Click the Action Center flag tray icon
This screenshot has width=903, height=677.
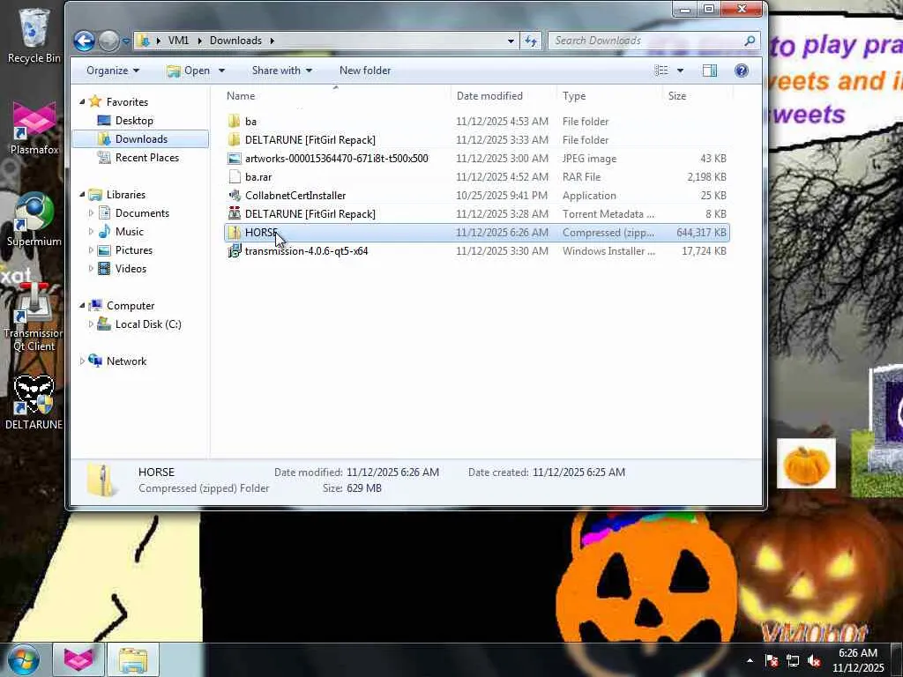[772, 661]
